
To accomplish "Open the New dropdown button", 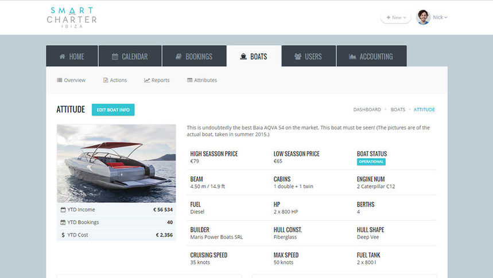I will 395,18.
